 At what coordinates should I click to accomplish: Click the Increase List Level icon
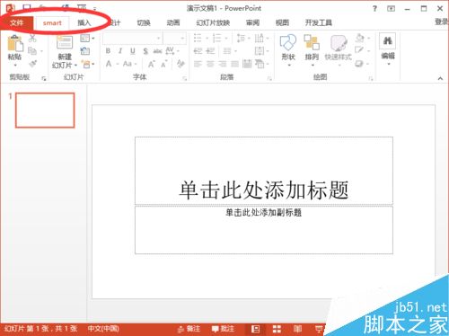click(210, 51)
